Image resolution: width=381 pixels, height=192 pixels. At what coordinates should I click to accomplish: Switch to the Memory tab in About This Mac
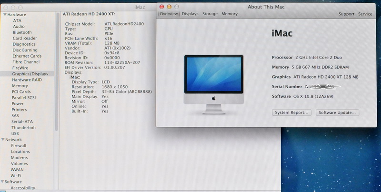[x=230, y=14]
